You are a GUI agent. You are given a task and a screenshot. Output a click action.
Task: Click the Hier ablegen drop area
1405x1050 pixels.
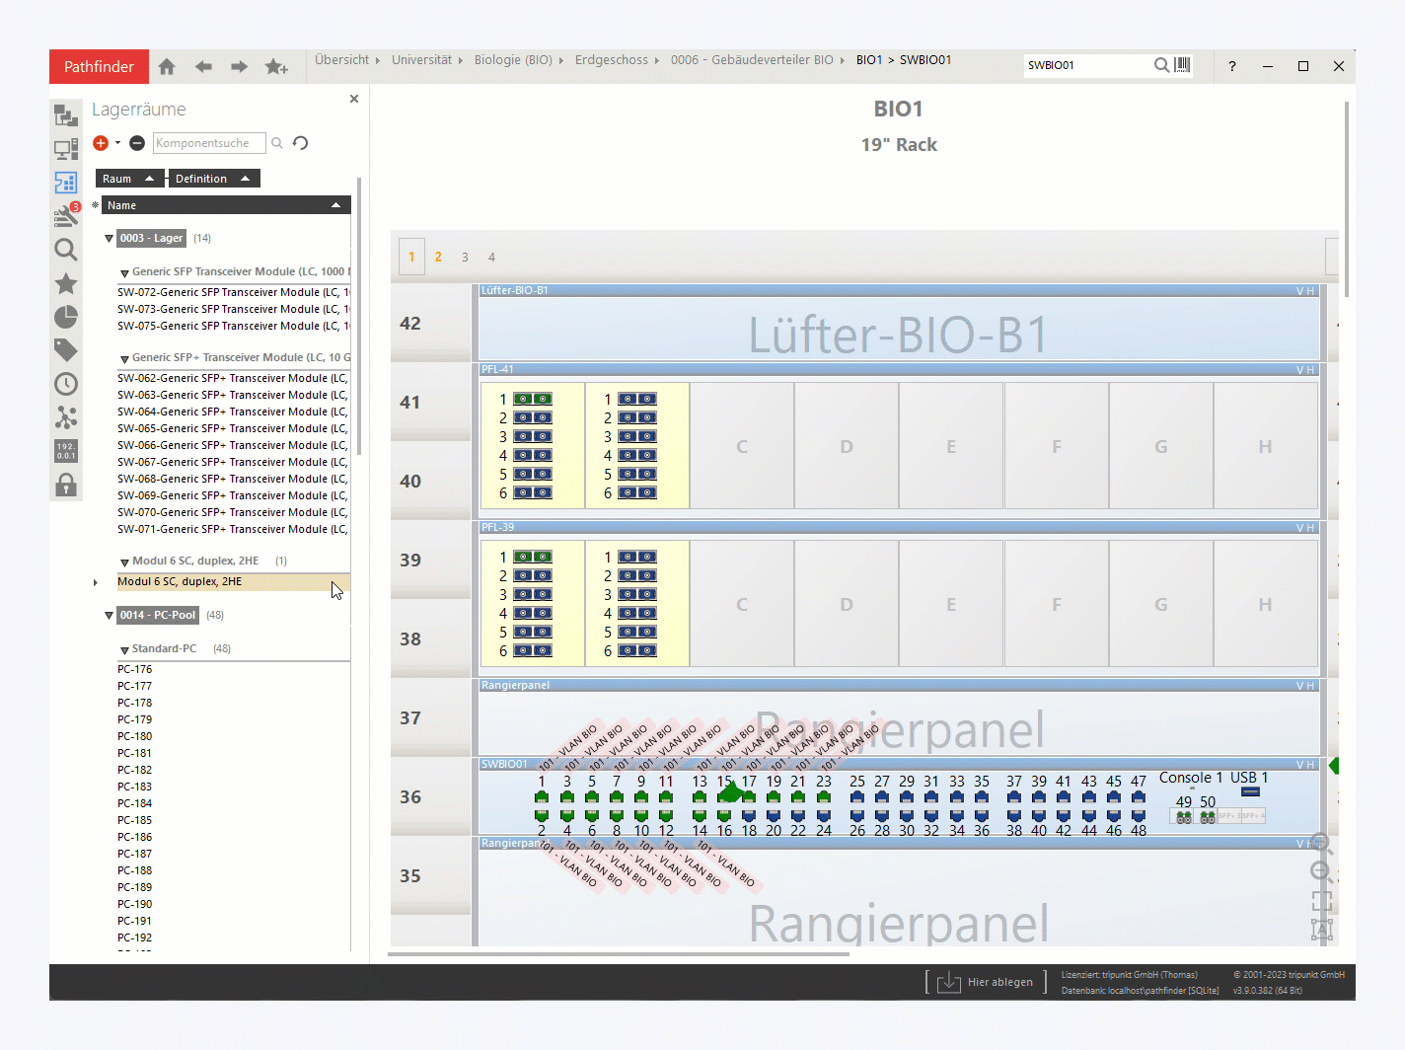pyautogui.click(x=986, y=982)
